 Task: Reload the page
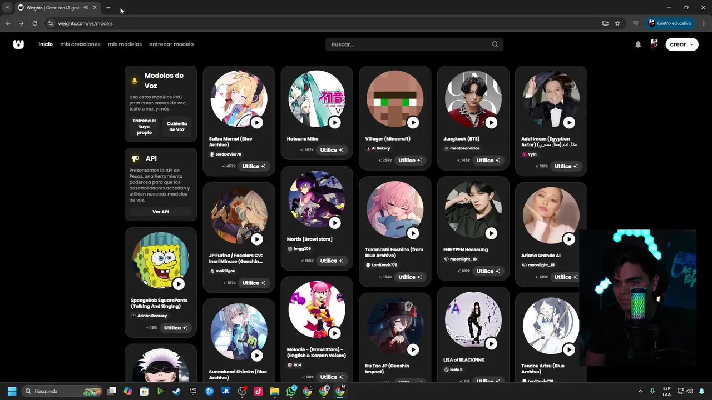click(34, 23)
